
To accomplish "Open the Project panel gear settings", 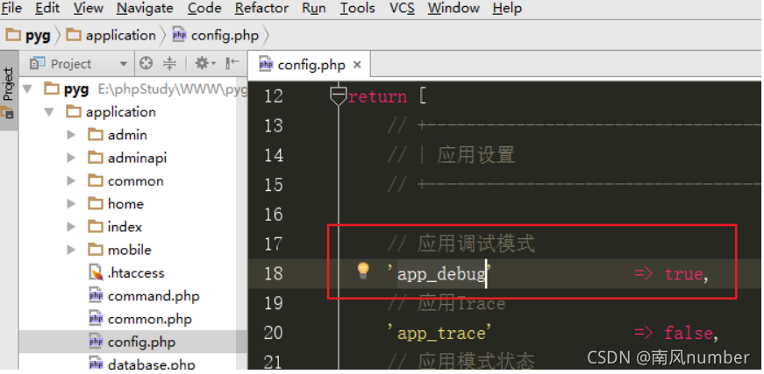I will point(204,63).
